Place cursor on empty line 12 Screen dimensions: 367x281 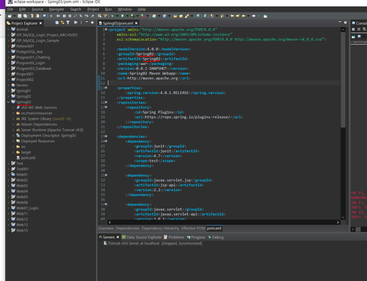[224, 83]
